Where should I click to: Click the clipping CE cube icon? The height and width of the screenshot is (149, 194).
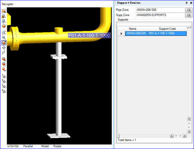click(4, 64)
